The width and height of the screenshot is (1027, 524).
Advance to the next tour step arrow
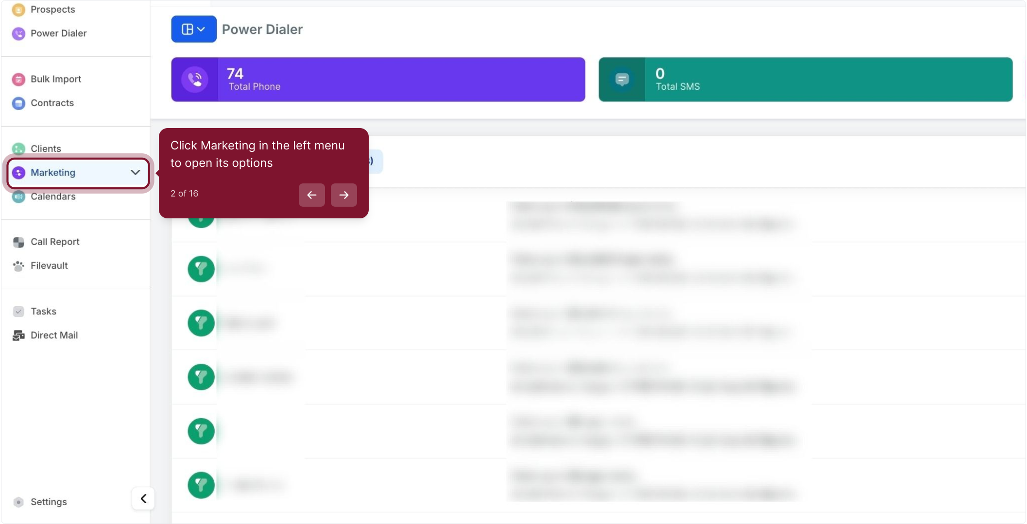click(343, 195)
